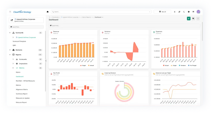Toggle the Actual legend in Revenue chart
This screenshot has width=212, height=113.
click(91, 66)
